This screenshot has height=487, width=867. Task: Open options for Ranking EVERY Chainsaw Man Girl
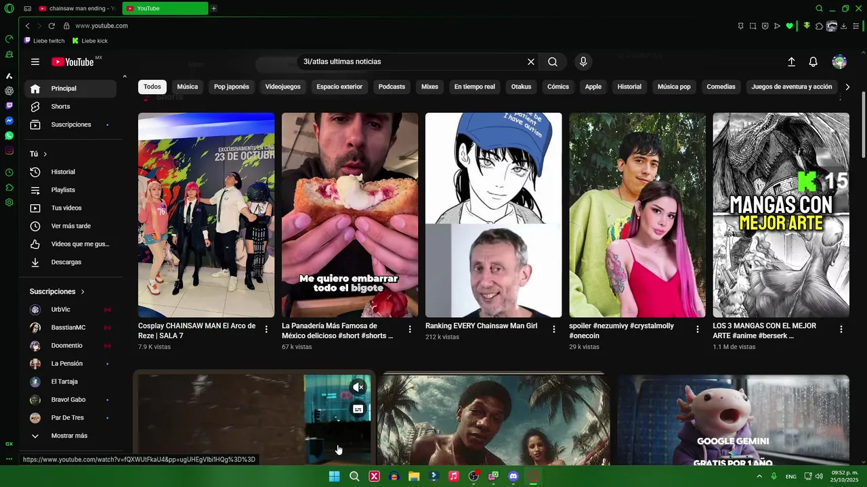[x=553, y=329]
